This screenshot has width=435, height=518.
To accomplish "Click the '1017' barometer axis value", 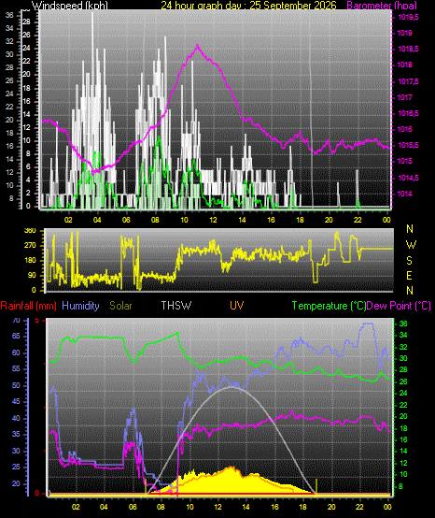I will (404, 97).
